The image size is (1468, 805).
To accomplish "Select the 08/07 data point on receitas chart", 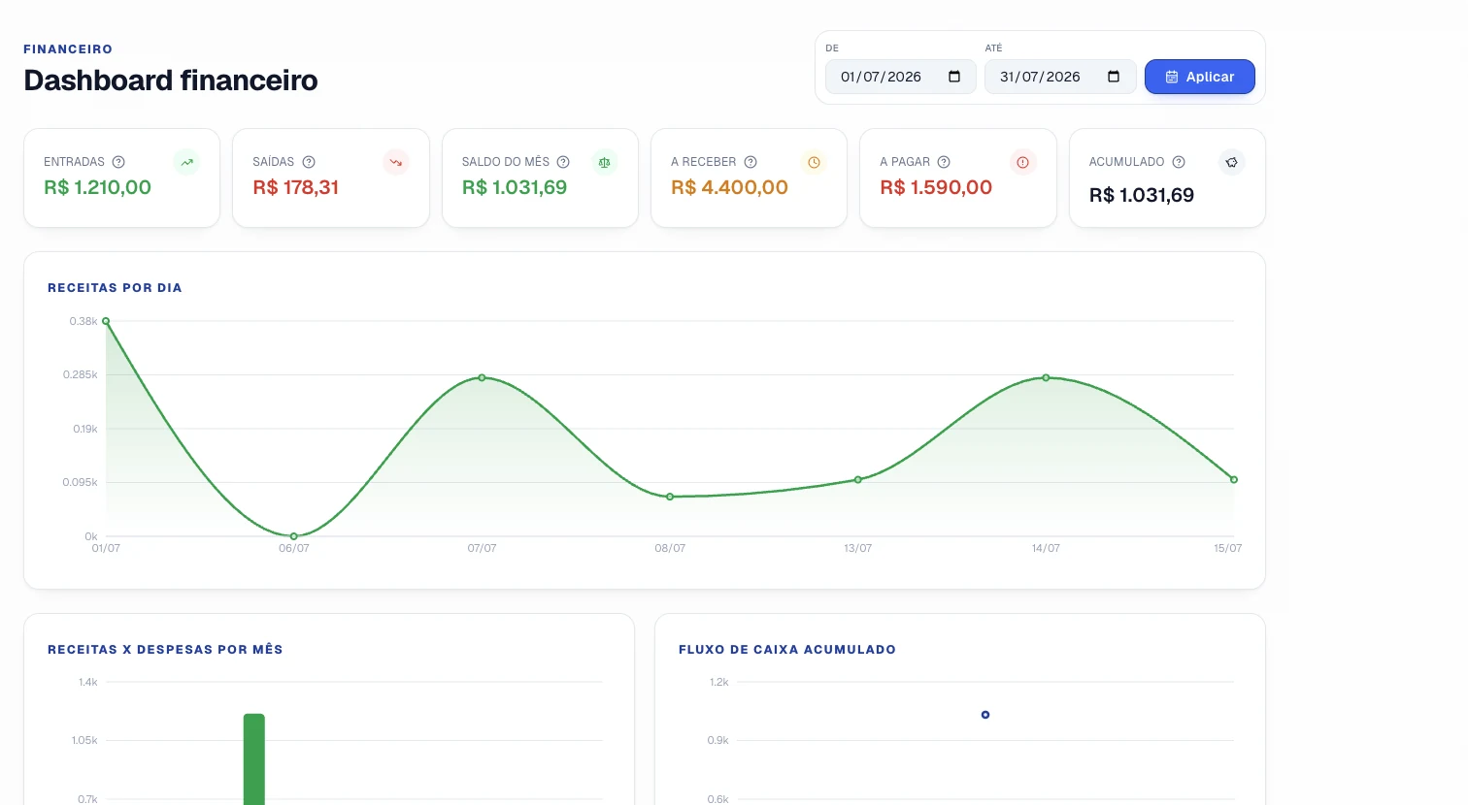I will (x=670, y=497).
